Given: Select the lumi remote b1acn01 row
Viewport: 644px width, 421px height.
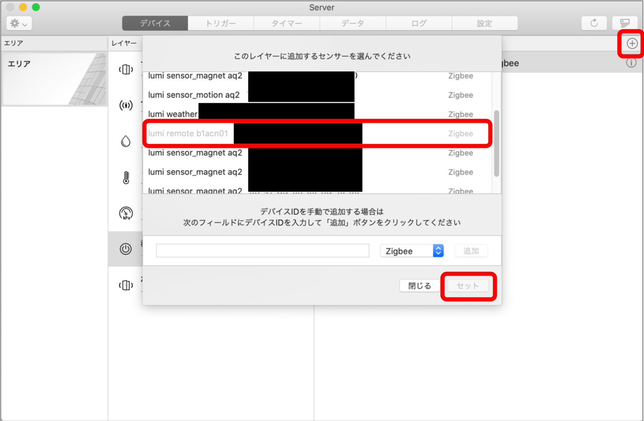Looking at the screenshot, I should click(x=317, y=133).
